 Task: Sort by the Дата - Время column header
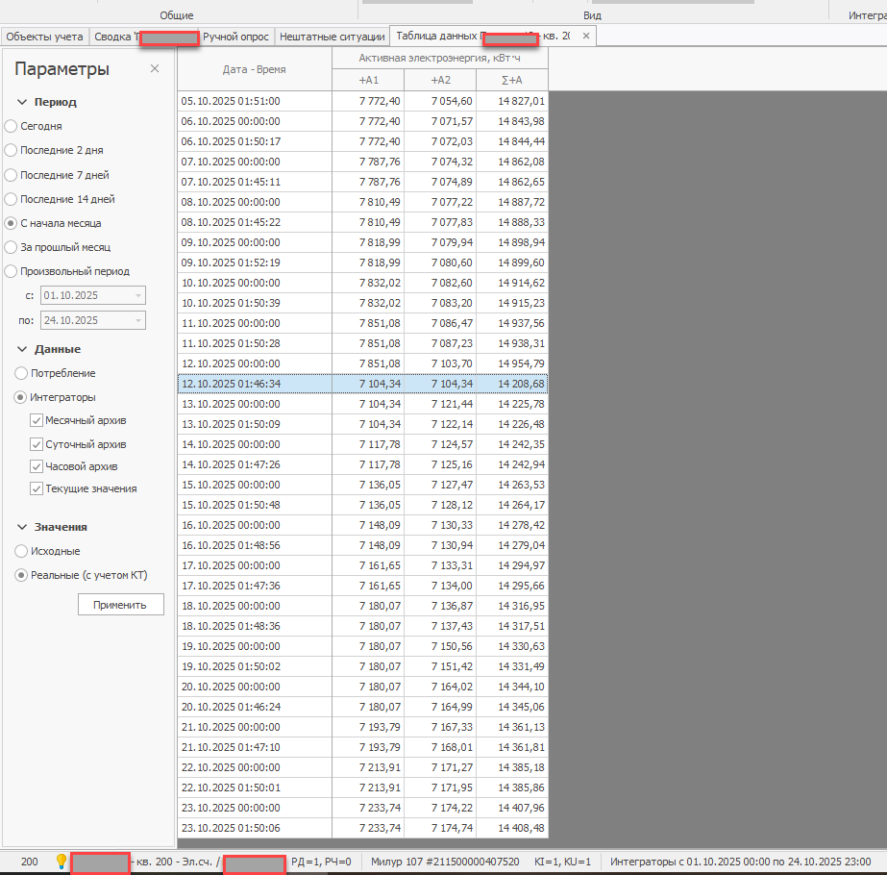[254, 69]
